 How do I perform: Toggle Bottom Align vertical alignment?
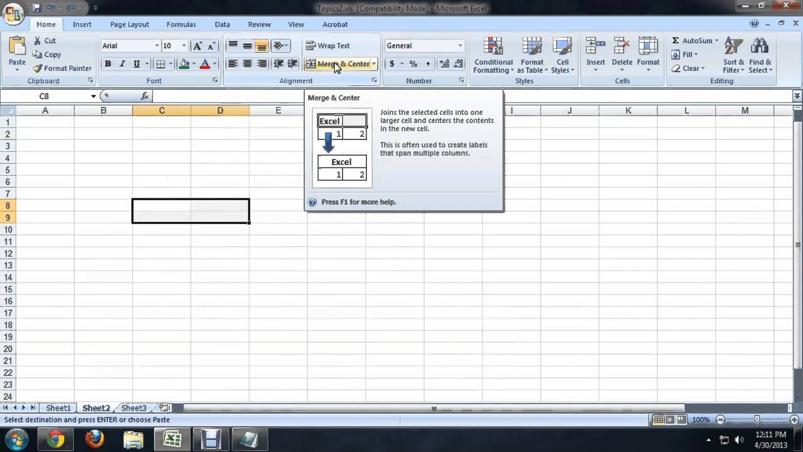[262, 46]
